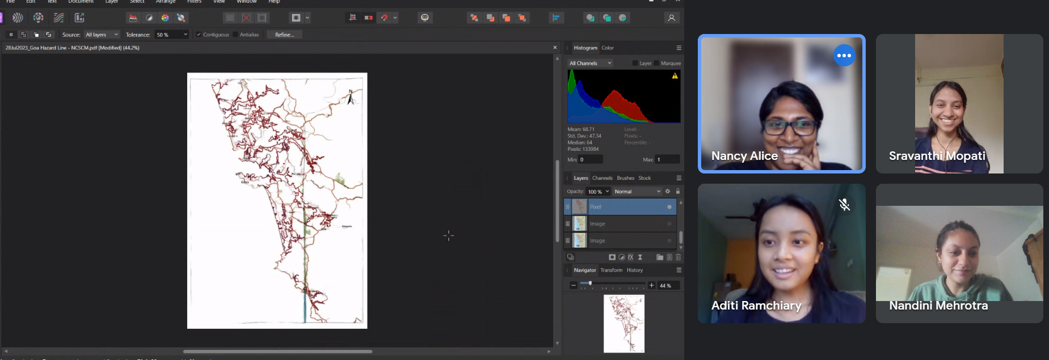This screenshot has width=1049, height=360.
Task: Click the histogram Max input field
Action: click(x=668, y=159)
